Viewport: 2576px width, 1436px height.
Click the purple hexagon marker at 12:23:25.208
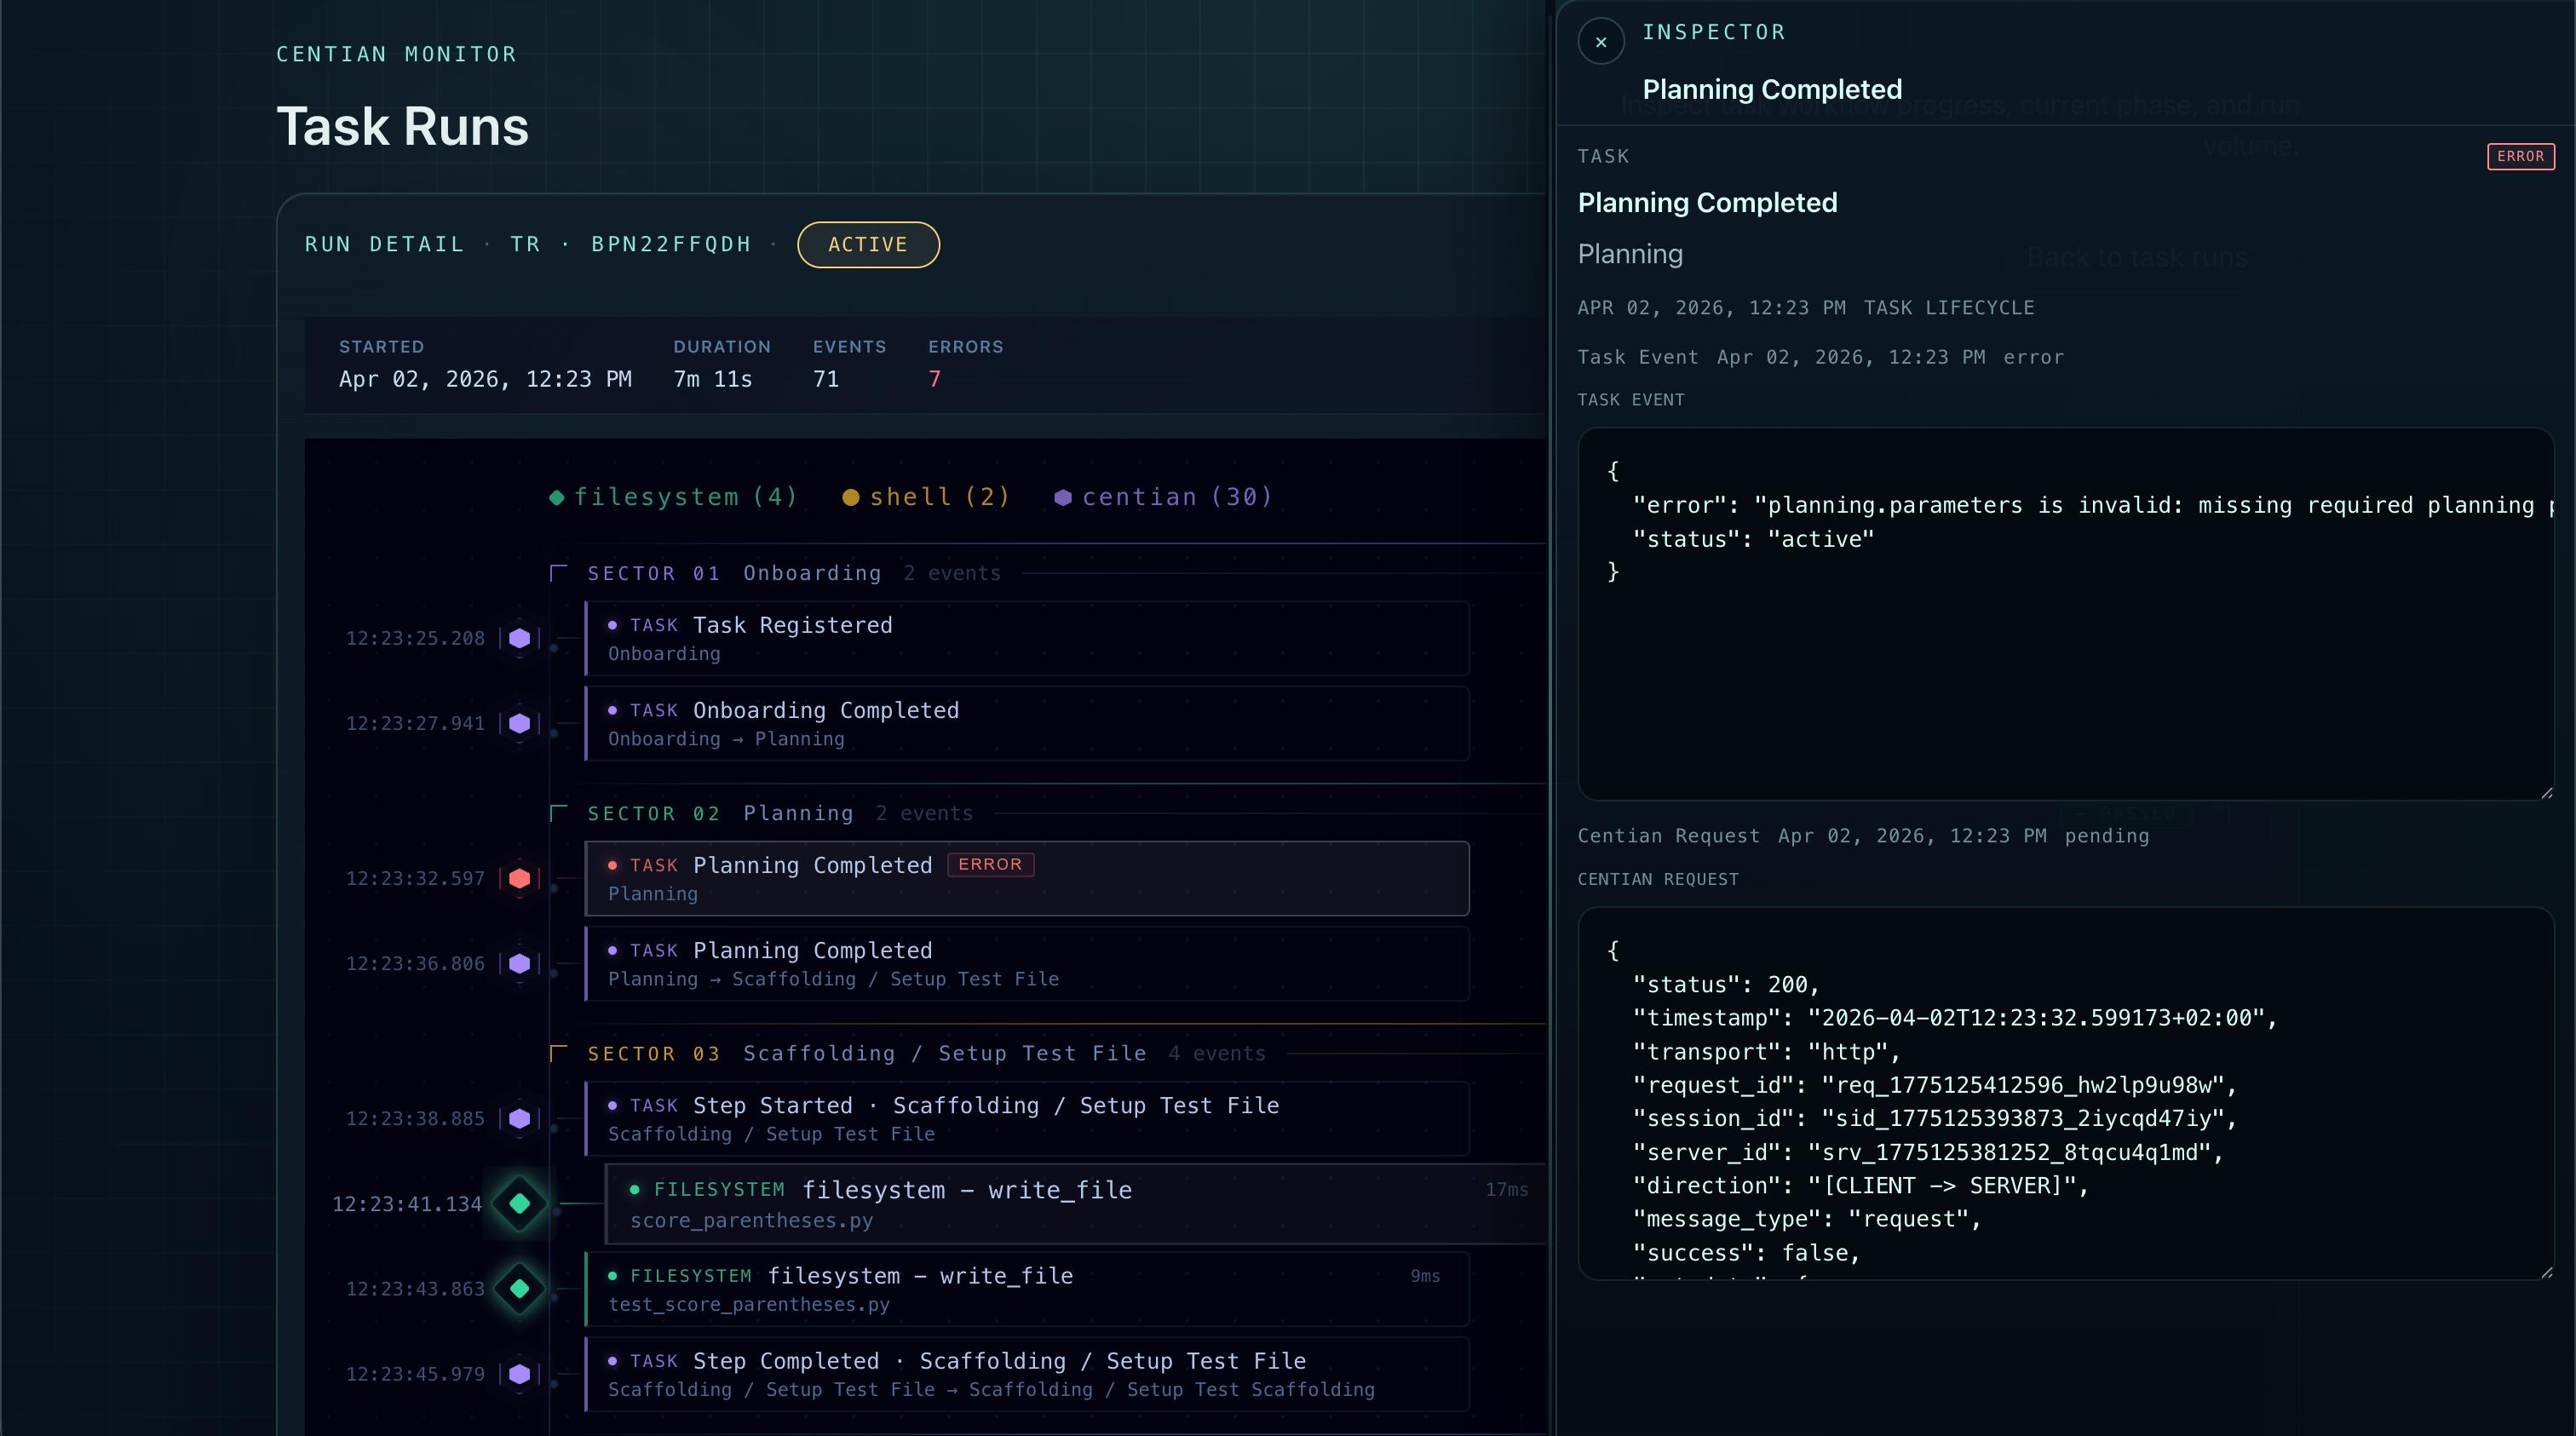pos(519,638)
